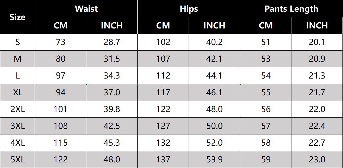
Task: Select waist inch value 31.5 in M row
Action: point(112,59)
